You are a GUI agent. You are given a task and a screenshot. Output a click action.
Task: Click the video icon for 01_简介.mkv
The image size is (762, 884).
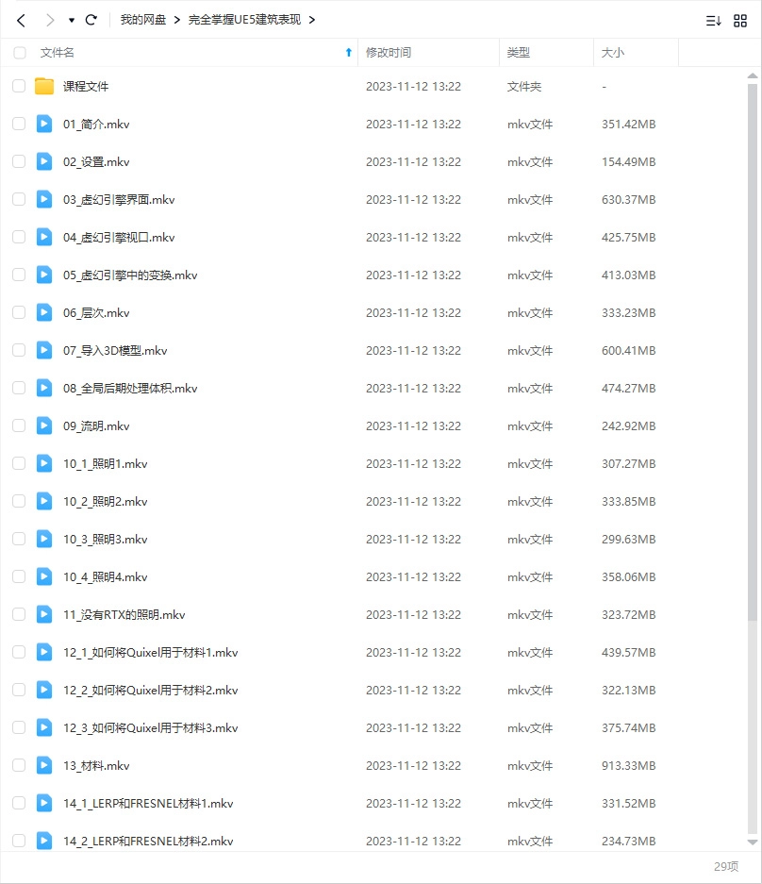click(x=44, y=124)
